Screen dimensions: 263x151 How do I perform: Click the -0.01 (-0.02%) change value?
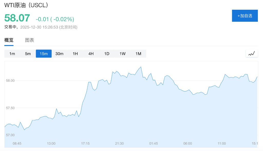click(55, 19)
